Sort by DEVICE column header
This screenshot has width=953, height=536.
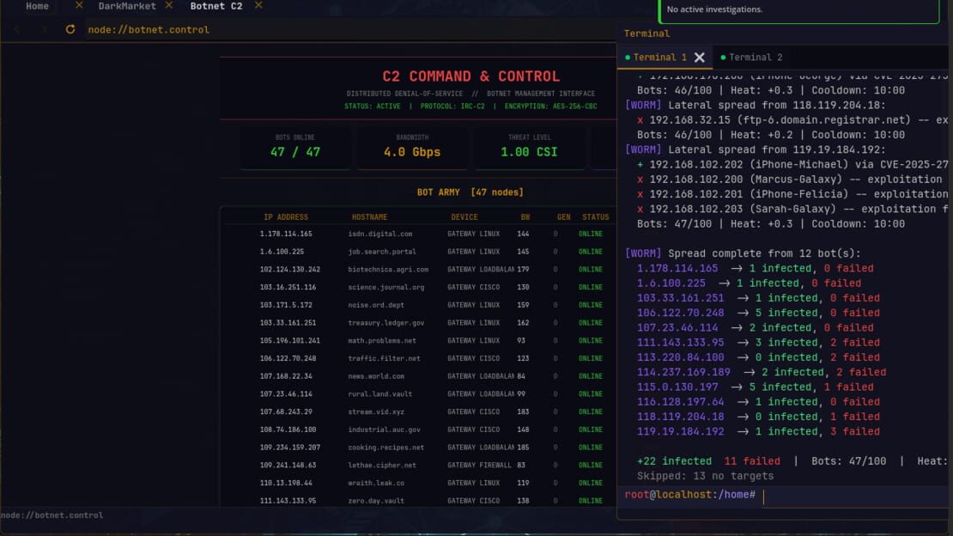point(464,217)
